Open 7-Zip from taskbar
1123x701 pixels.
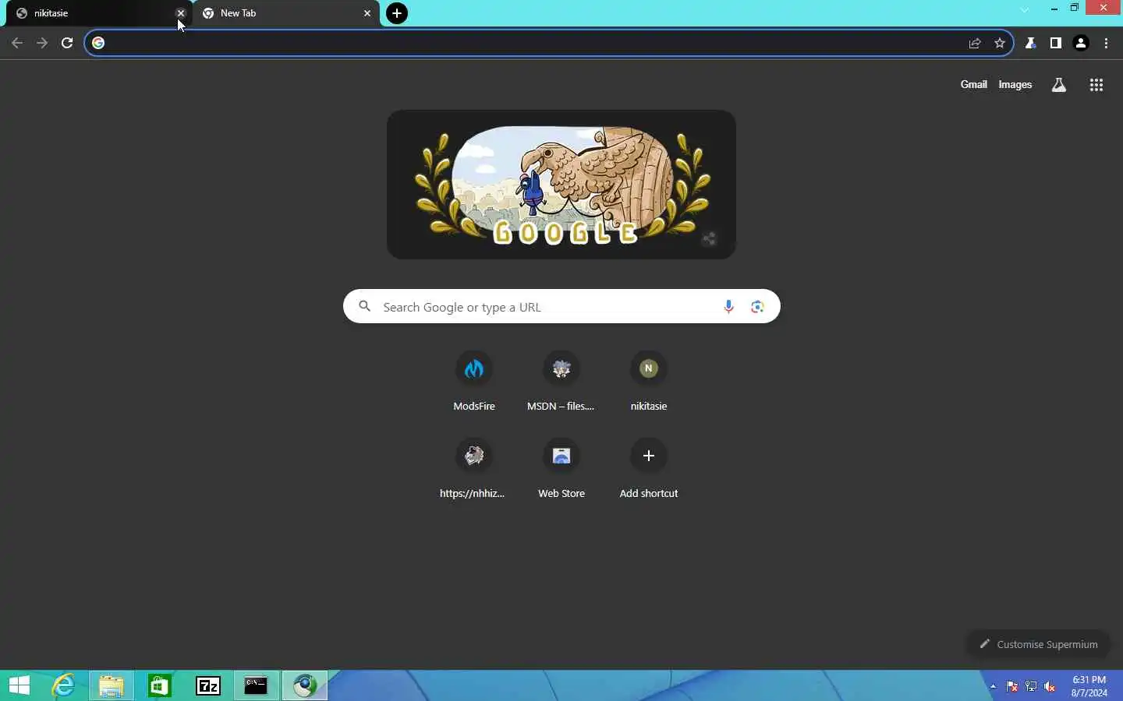coord(208,685)
